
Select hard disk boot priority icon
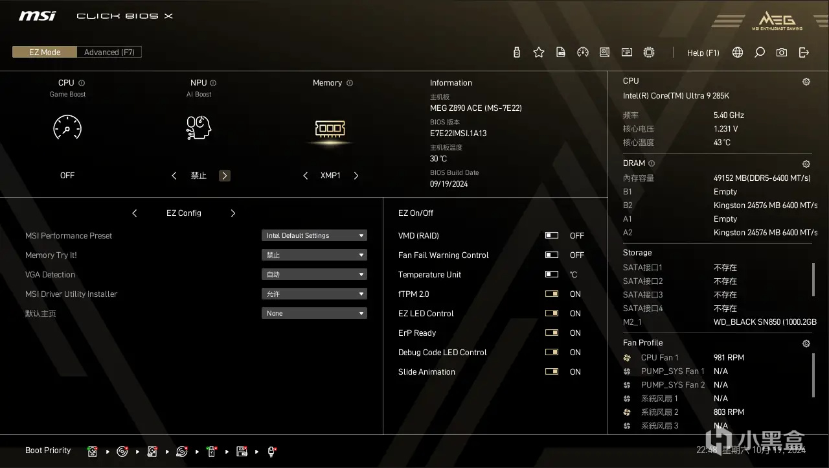(x=93, y=451)
